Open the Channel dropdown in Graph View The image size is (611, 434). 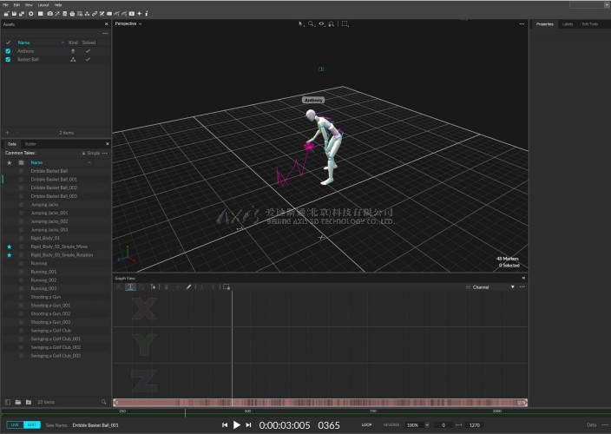point(492,286)
